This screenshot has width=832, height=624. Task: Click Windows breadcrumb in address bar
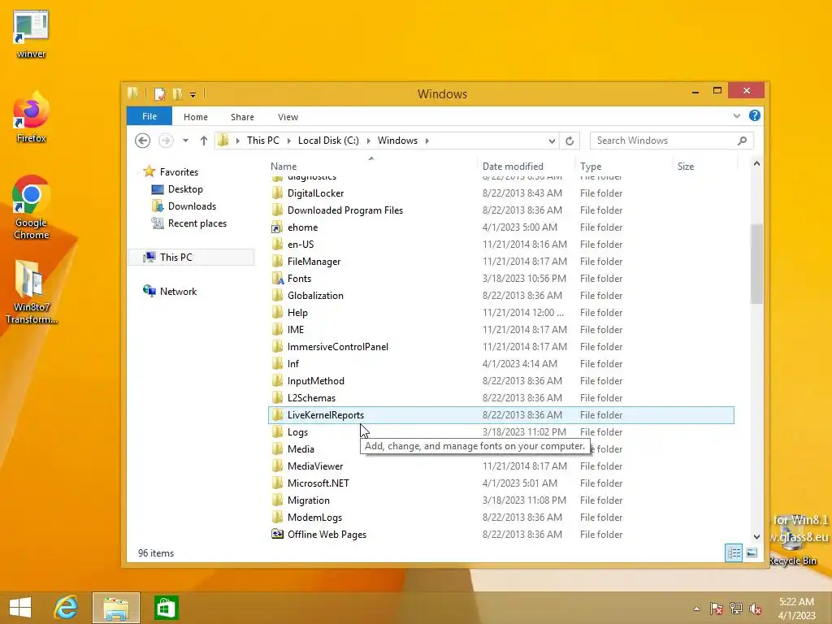coord(397,141)
